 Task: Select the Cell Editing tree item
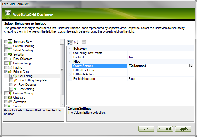(x=25, y=76)
